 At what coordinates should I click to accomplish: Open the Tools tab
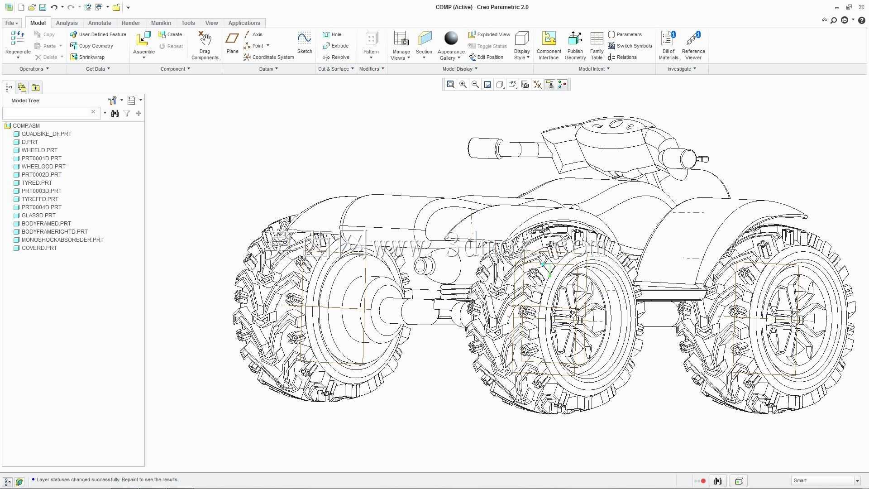[x=188, y=23]
